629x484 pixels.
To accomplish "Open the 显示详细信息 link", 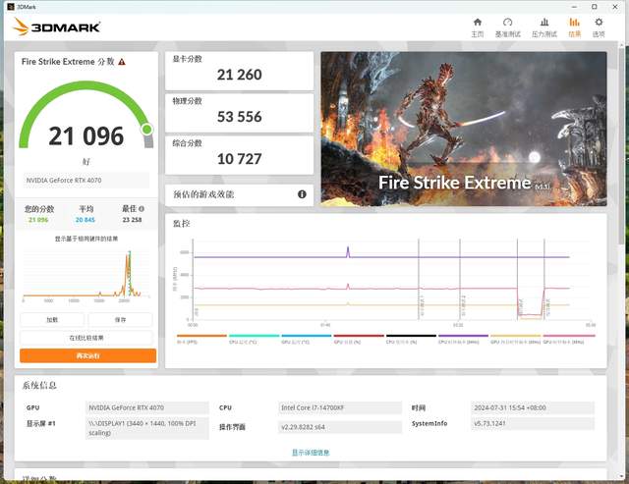I will point(311,453).
